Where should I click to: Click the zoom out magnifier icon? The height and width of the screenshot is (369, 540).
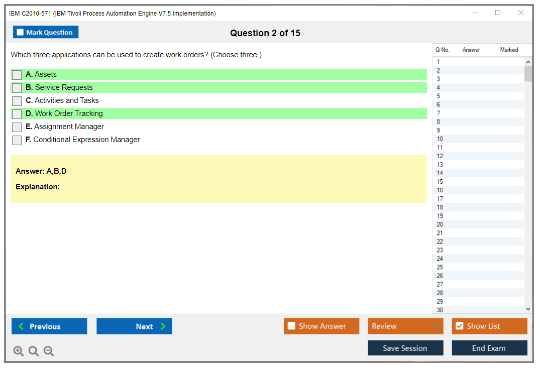[49, 351]
